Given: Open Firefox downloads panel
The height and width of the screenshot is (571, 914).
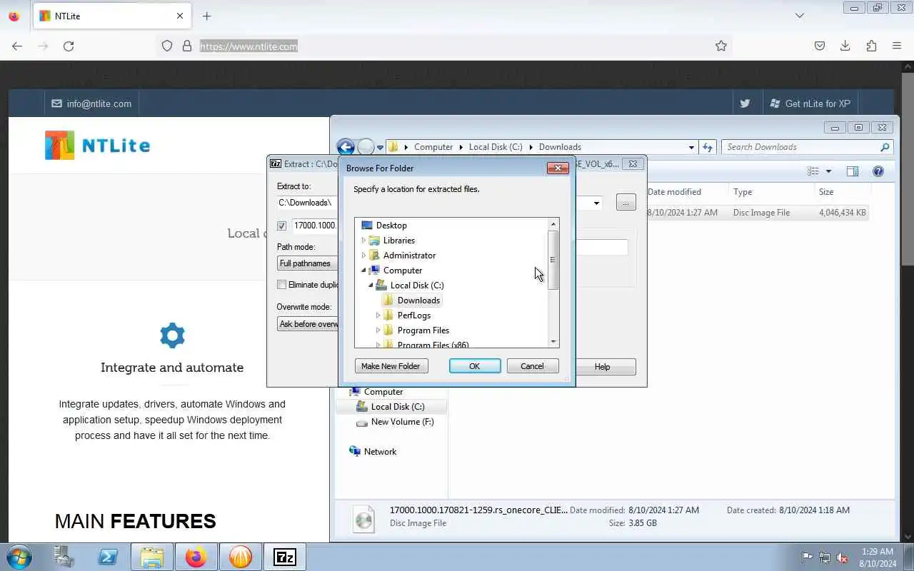Looking at the screenshot, I should click(845, 46).
